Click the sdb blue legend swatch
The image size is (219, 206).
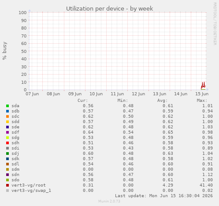7,111
